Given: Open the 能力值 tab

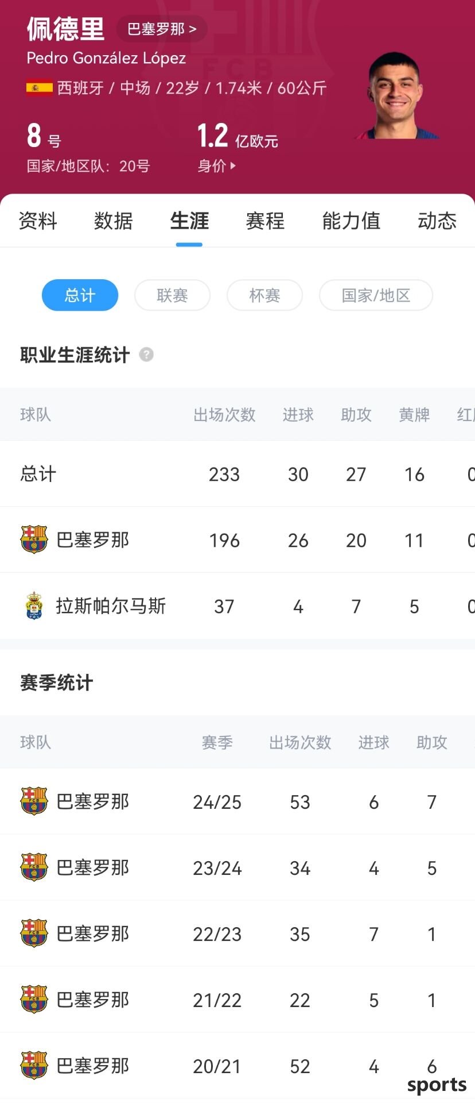Looking at the screenshot, I should pyautogui.click(x=351, y=221).
